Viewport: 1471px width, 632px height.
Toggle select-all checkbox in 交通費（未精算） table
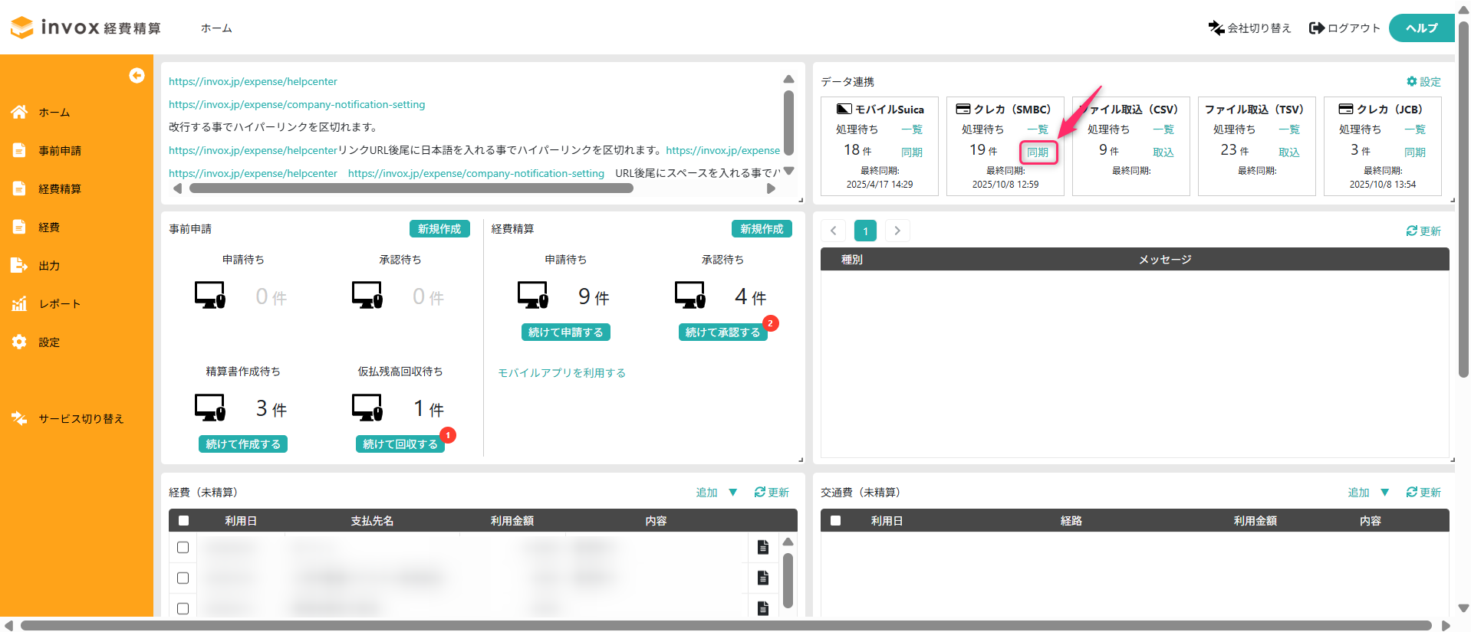tap(835, 521)
